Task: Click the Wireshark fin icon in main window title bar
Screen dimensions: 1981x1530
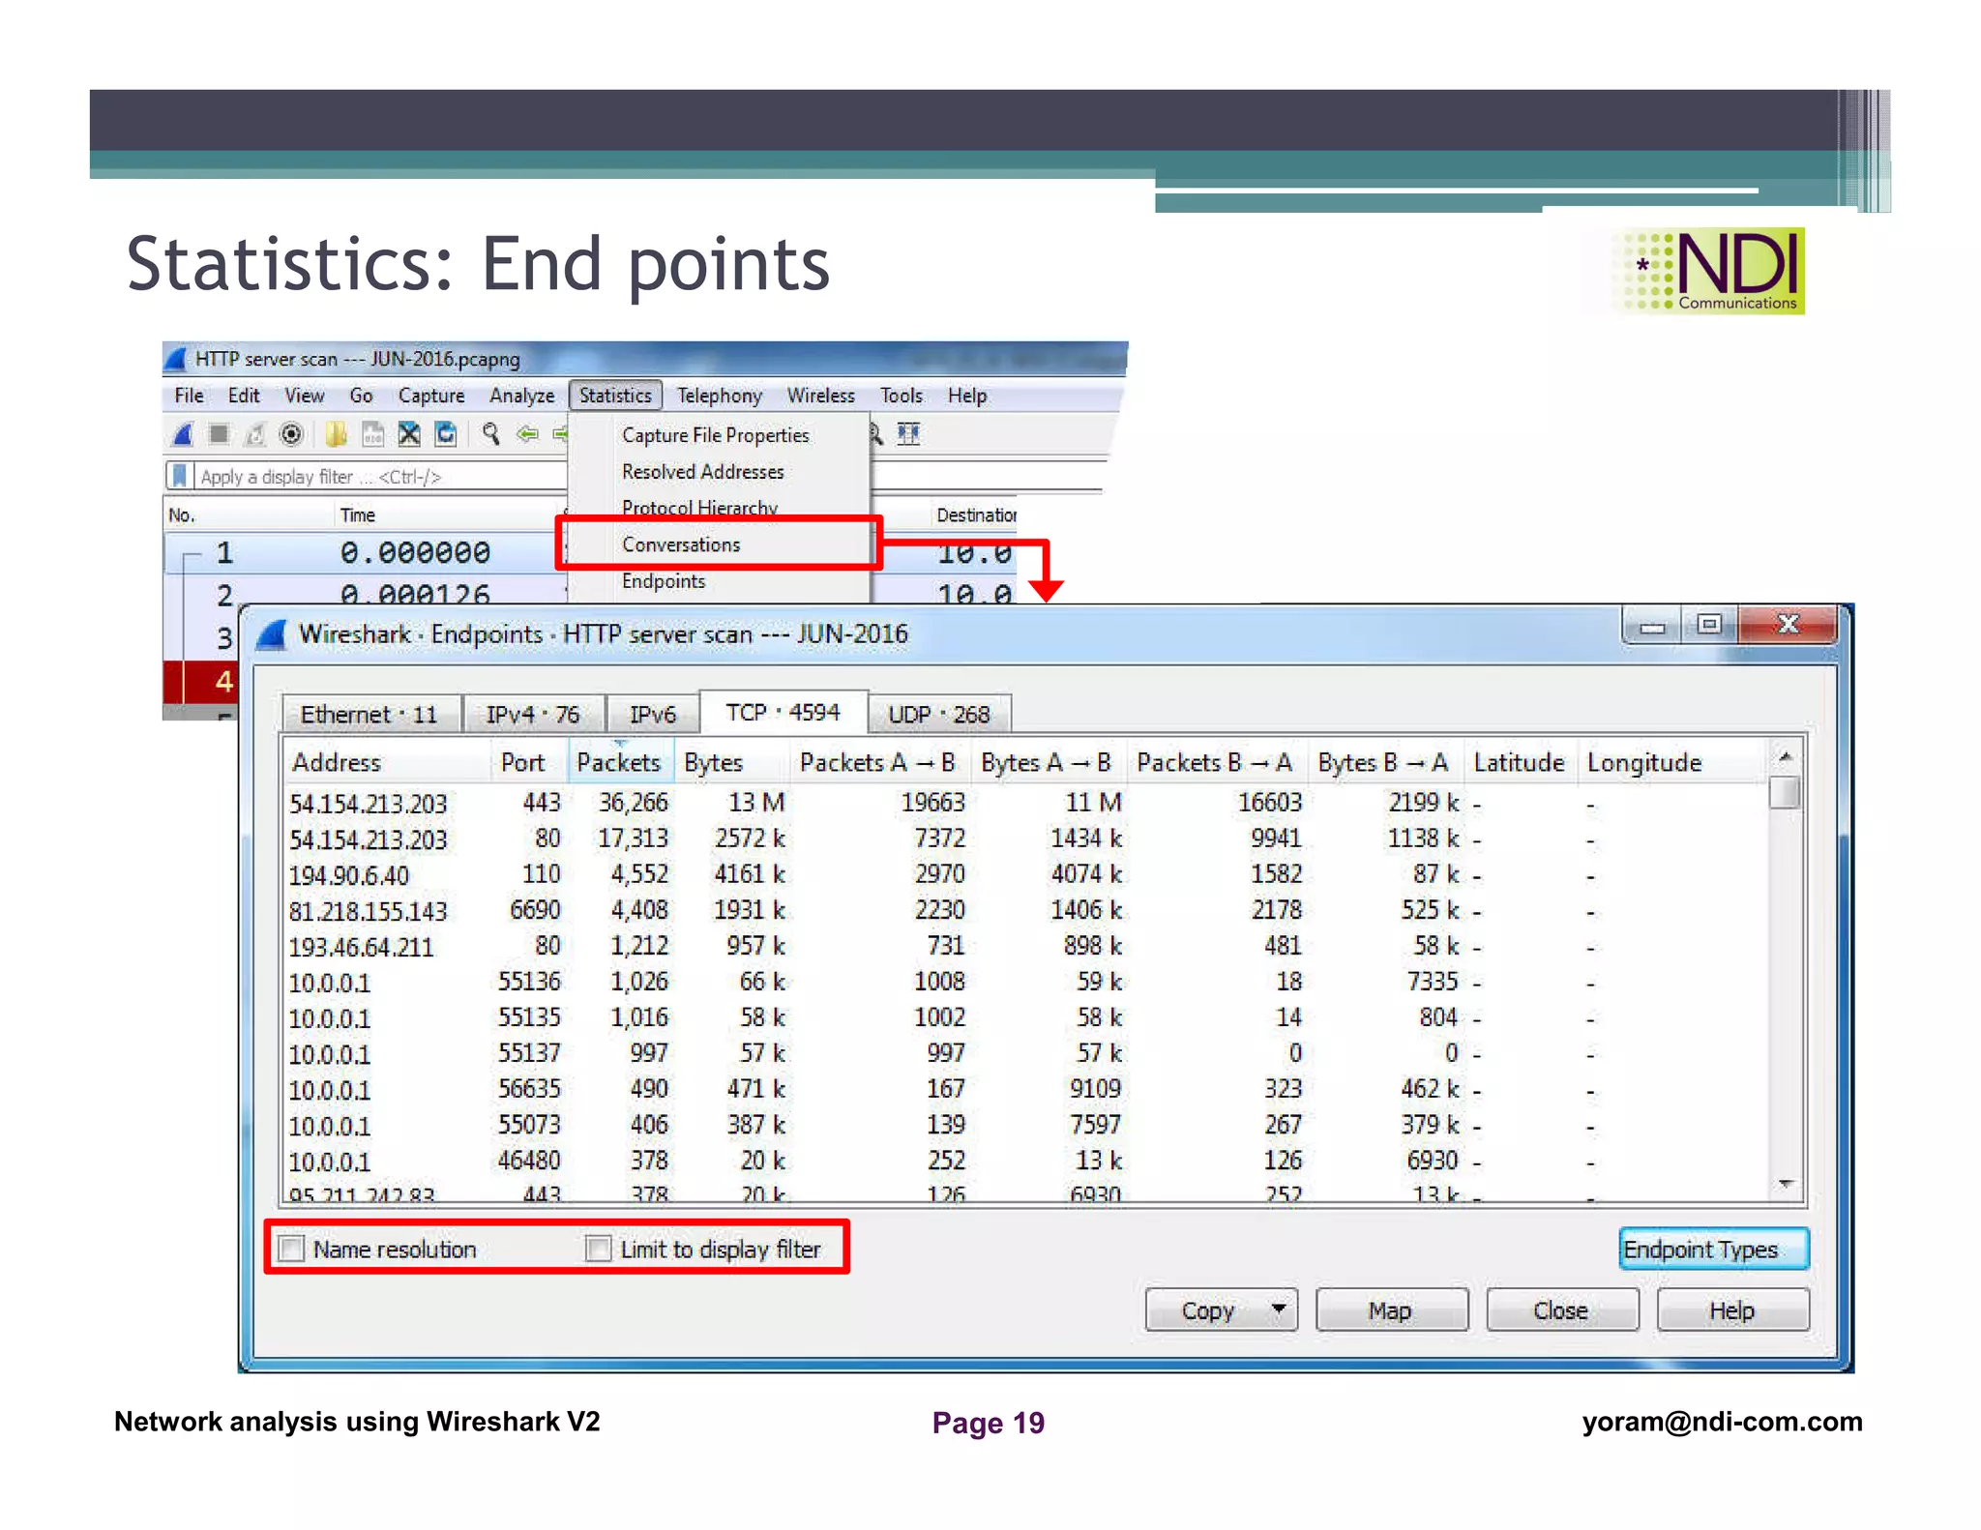Action: (175, 359)
